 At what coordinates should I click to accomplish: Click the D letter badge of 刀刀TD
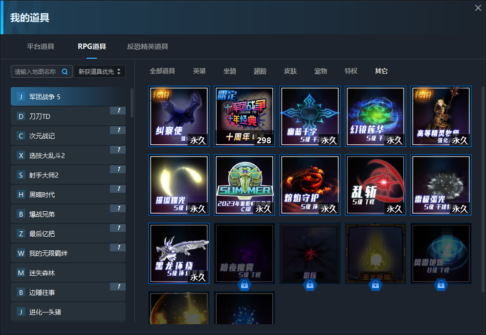[21, 116]
